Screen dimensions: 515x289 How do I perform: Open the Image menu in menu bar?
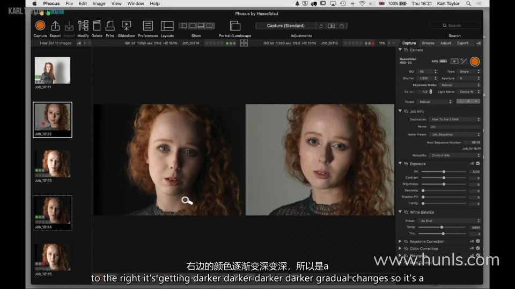(99, 3)
